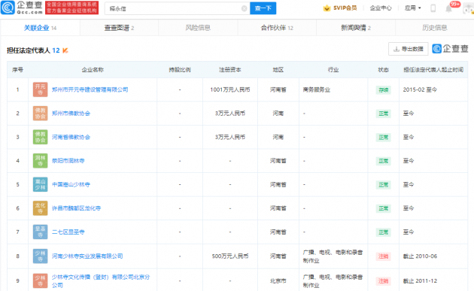Image resolution: width=474 pixels, height=291 pixels.
Task: Open 郑州市开元寺建设管理有限公司 link
Action: 90,89
